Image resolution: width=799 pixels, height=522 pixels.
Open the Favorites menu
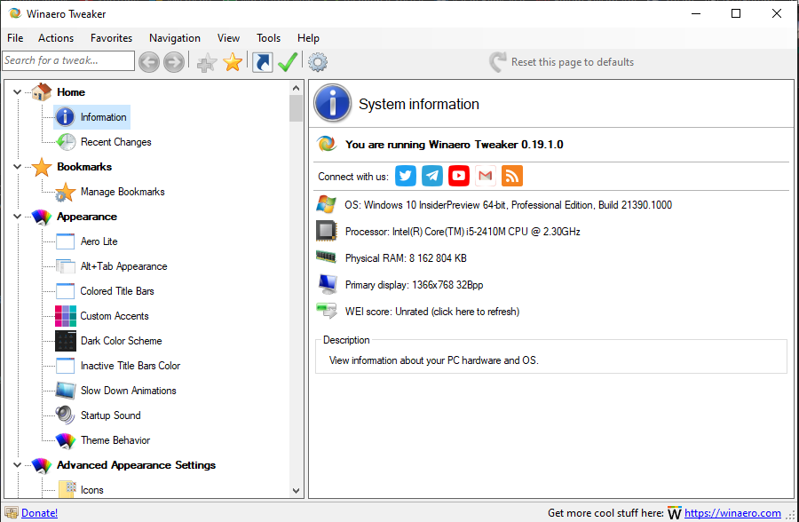(111, 37)
